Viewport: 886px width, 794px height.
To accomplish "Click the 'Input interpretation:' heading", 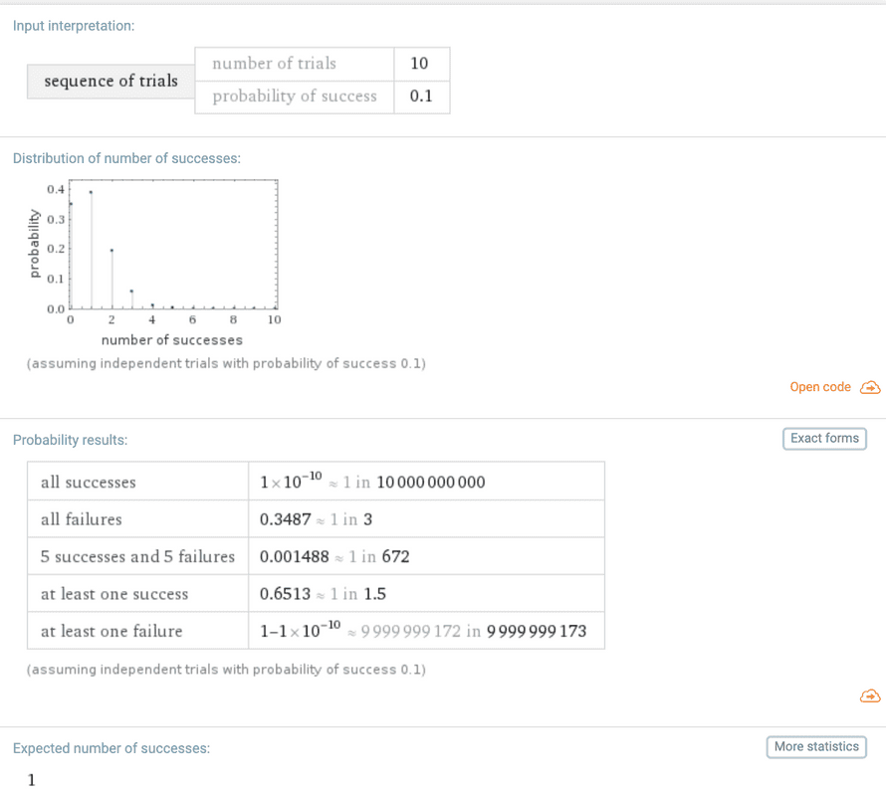I will pos(74,26).
